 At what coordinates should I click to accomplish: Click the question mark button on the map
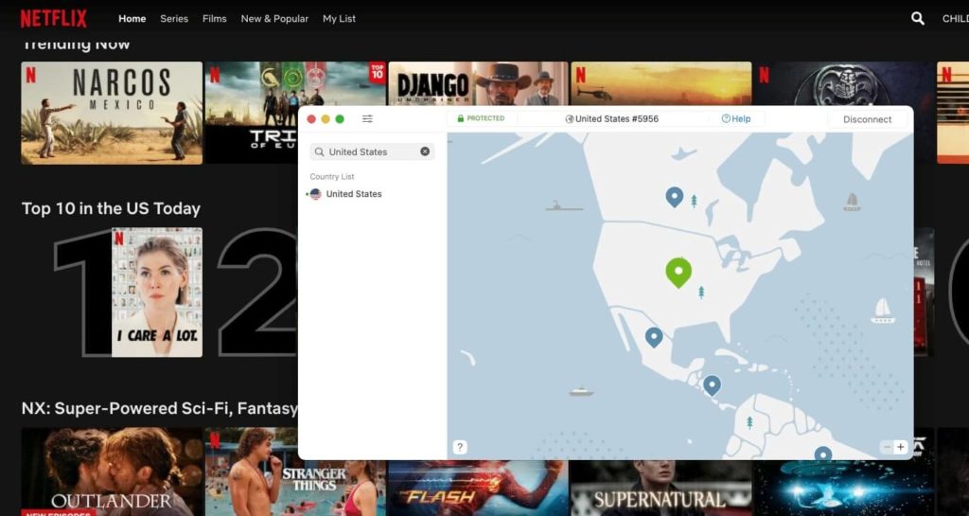click(460, 447)
